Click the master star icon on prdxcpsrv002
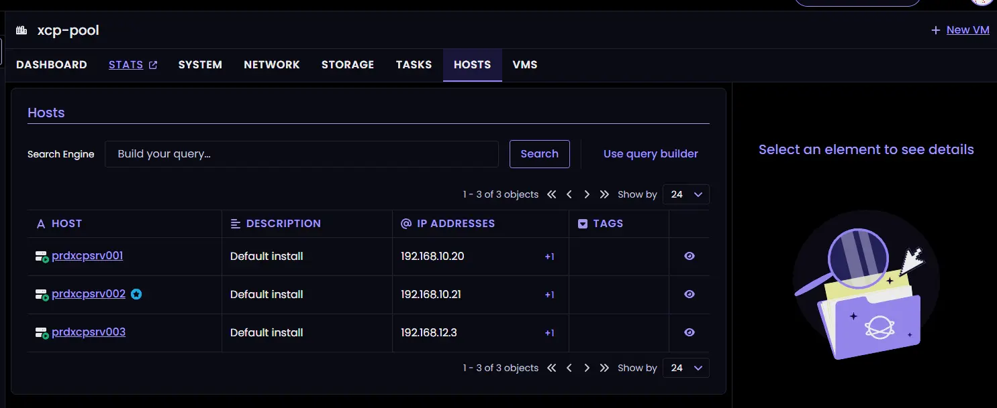The height and width of the screenshot is (408, 997). pos(136,294)
